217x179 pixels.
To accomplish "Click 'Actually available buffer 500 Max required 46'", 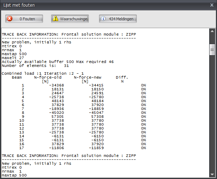I will click(58, 62).
